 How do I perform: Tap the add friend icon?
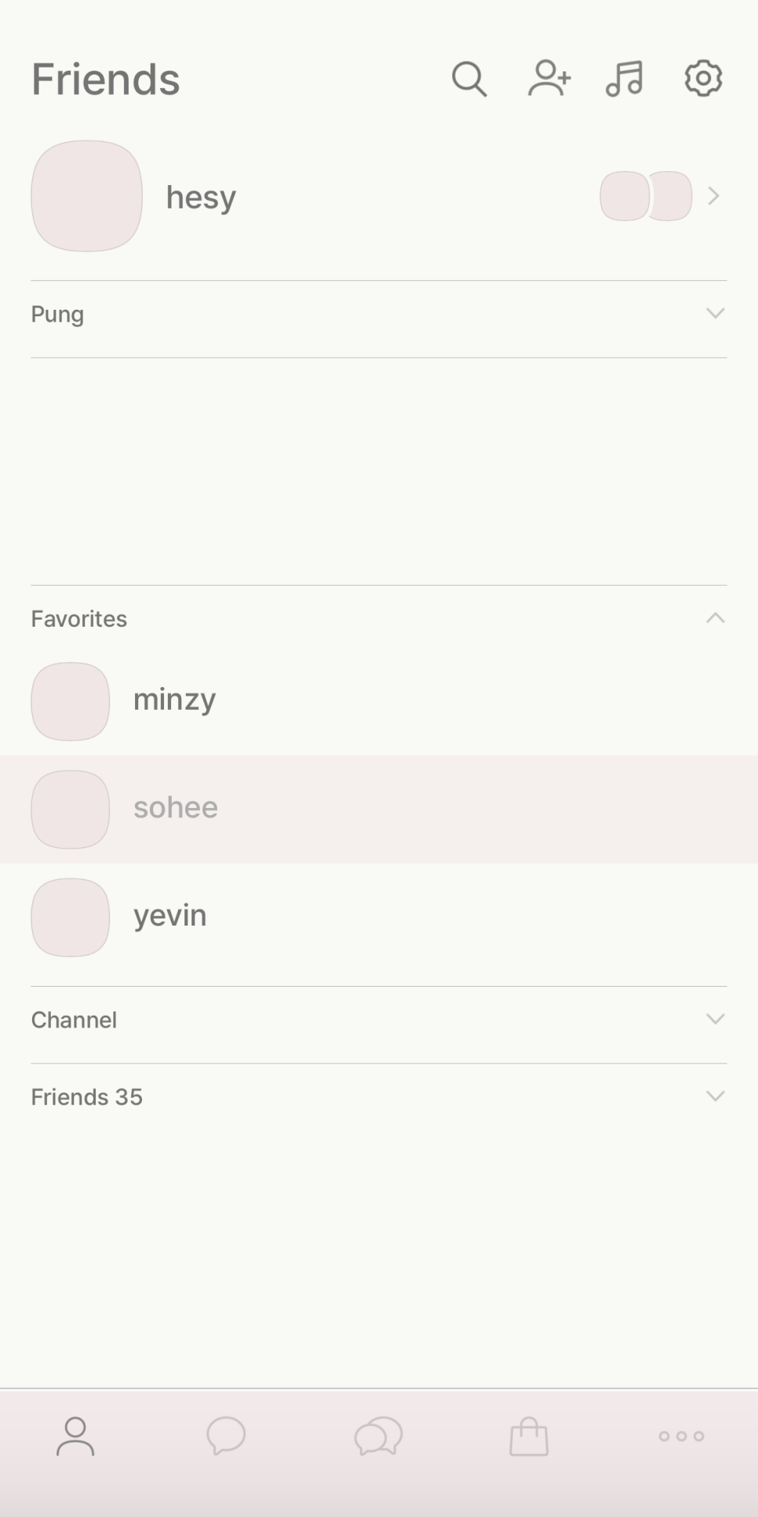548,78
